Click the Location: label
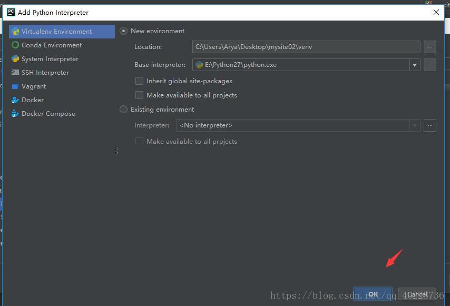Viewport: 450px width, 306px height. (x=148, y=47)
